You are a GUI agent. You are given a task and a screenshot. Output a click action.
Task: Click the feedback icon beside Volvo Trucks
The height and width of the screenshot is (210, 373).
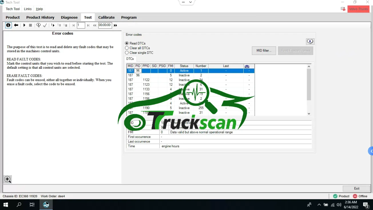point(343,9)
